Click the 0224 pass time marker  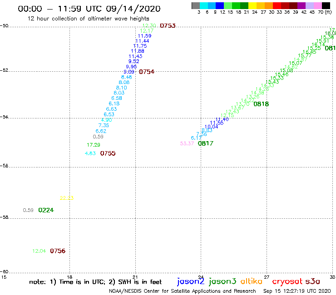click(x=46, y=210)
